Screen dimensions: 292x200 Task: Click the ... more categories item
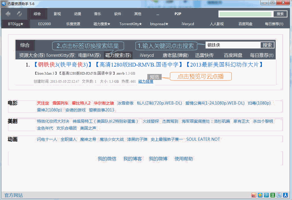[x=158, y=14]
